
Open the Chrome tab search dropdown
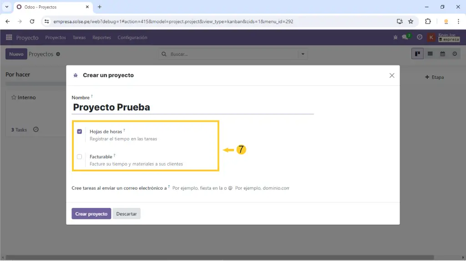click(x=7, y=7)
